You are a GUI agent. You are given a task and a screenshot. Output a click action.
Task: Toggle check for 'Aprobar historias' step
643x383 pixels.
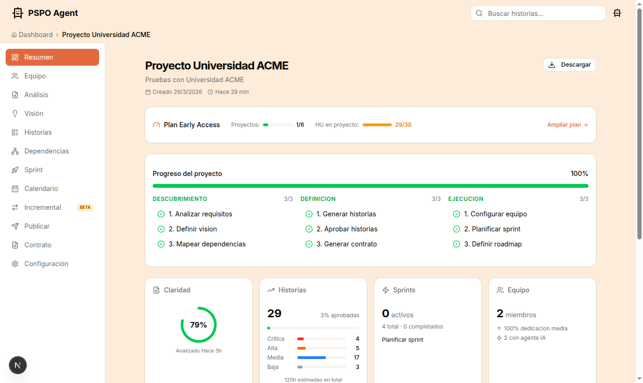tap(309, 229)
